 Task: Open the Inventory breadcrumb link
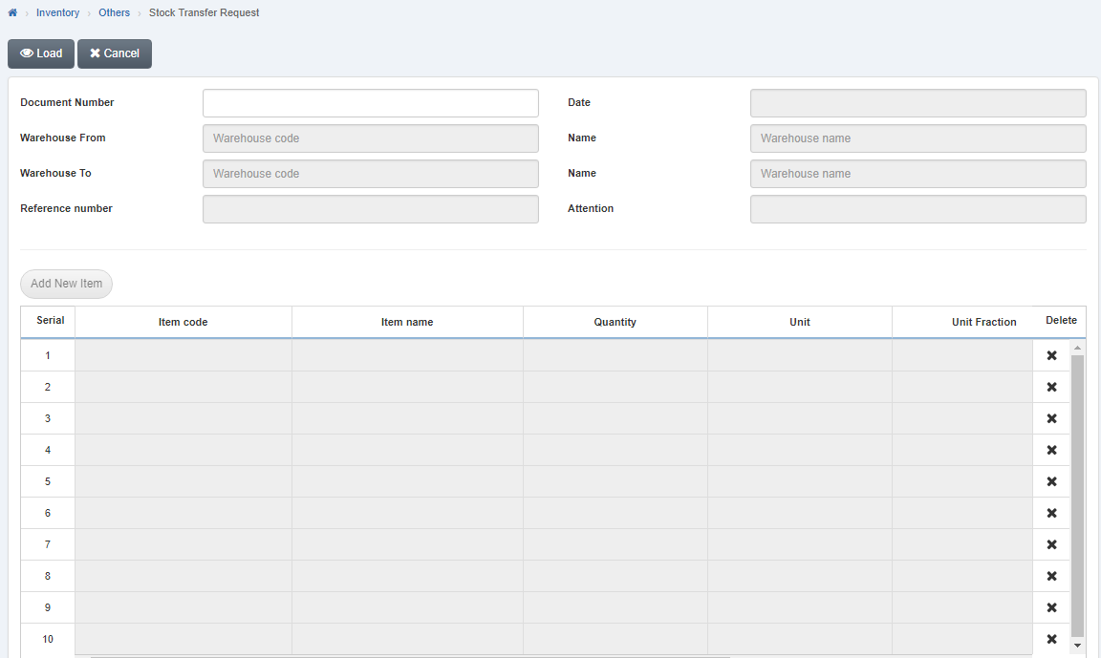click(x=57, y=12)
